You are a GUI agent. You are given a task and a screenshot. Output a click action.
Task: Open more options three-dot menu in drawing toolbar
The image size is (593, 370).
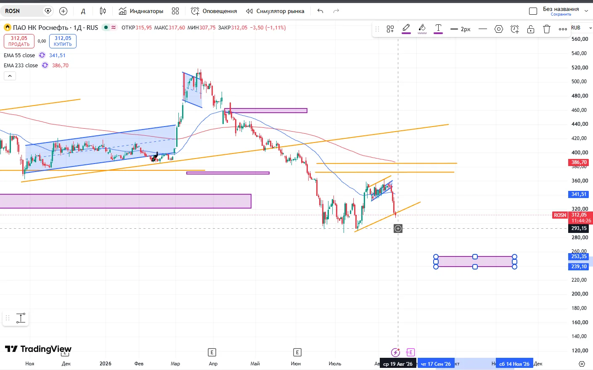click(563, 29)
